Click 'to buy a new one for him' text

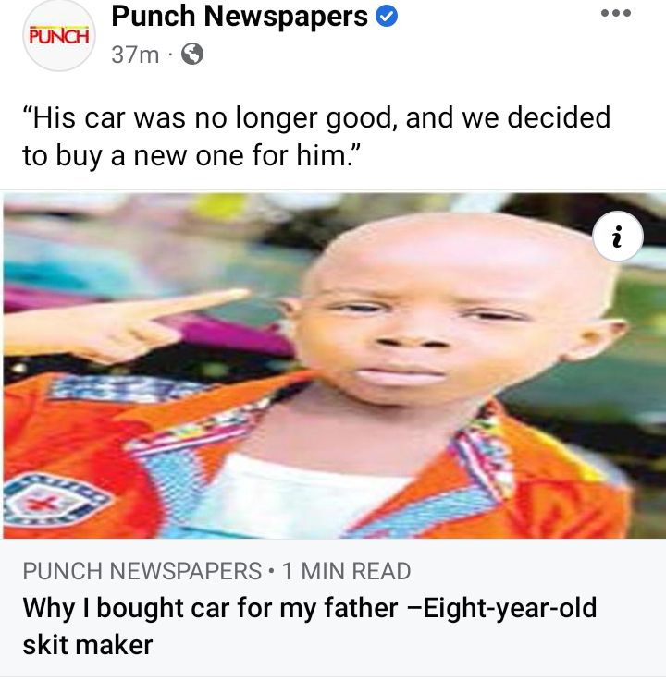click(x=191, y=155)
